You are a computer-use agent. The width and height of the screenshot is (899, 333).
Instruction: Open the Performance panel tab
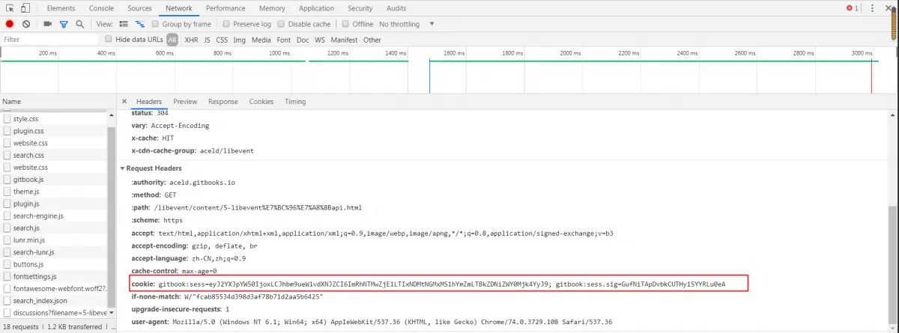pos(225,8)
